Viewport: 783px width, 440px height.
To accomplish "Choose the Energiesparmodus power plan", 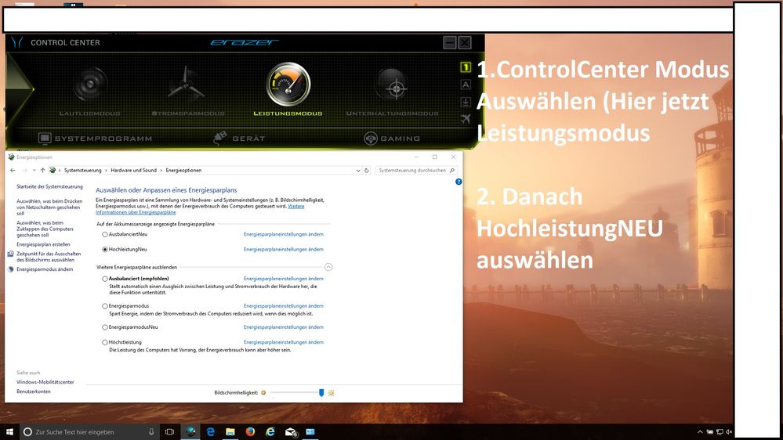I will pyautogui.click(x=105, y=306).
